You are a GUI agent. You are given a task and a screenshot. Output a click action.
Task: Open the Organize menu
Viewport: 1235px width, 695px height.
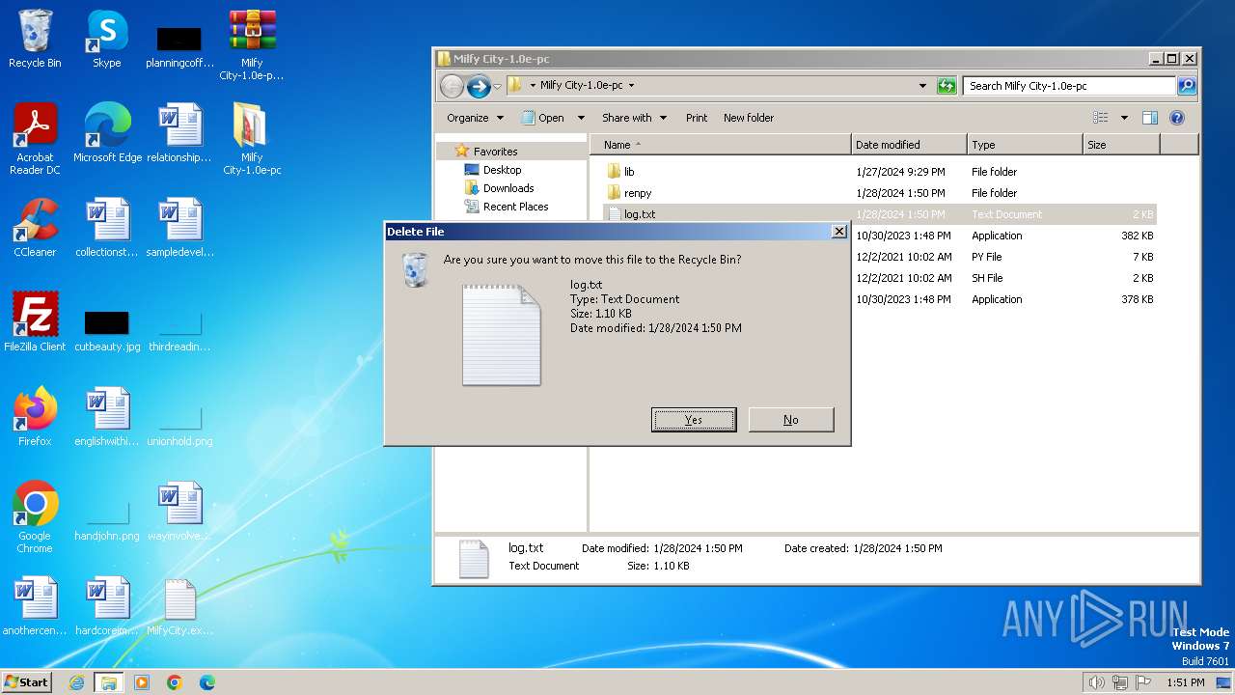(475, 118)
